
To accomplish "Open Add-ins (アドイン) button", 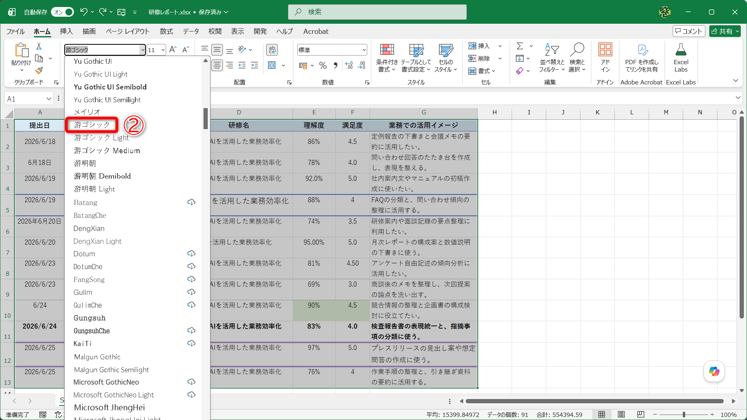I will coord(605,58).
